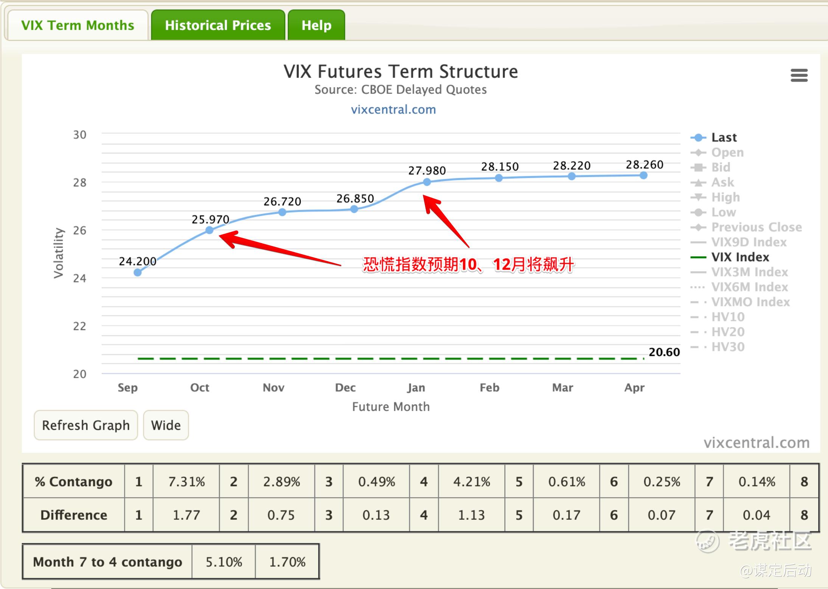Toggle the Low series in legend
The width and height of the screenshot is (828, 589).
713,212
